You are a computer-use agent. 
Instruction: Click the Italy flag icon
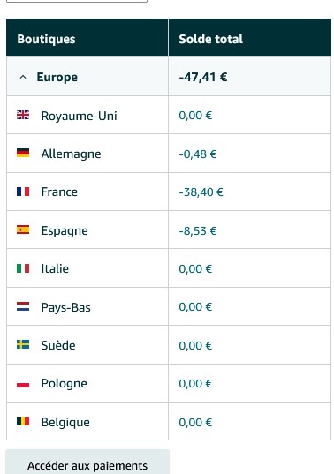tap(23, 268)
